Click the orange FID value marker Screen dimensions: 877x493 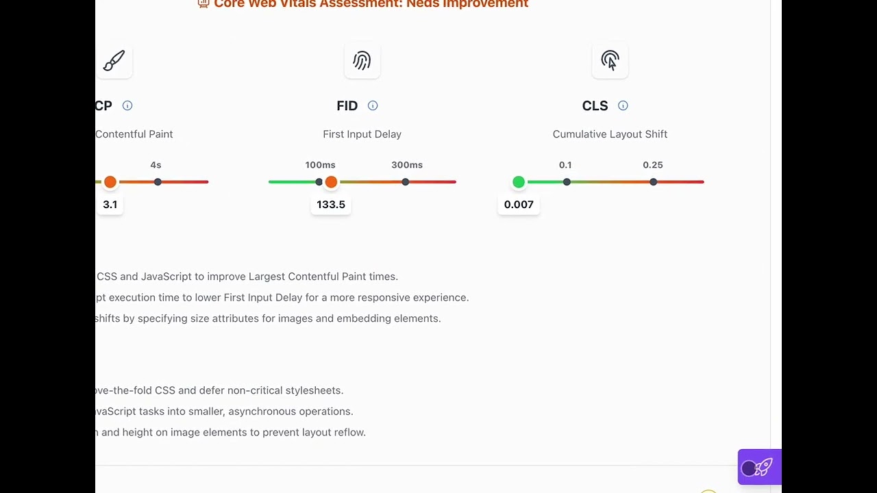click(331, 182)
